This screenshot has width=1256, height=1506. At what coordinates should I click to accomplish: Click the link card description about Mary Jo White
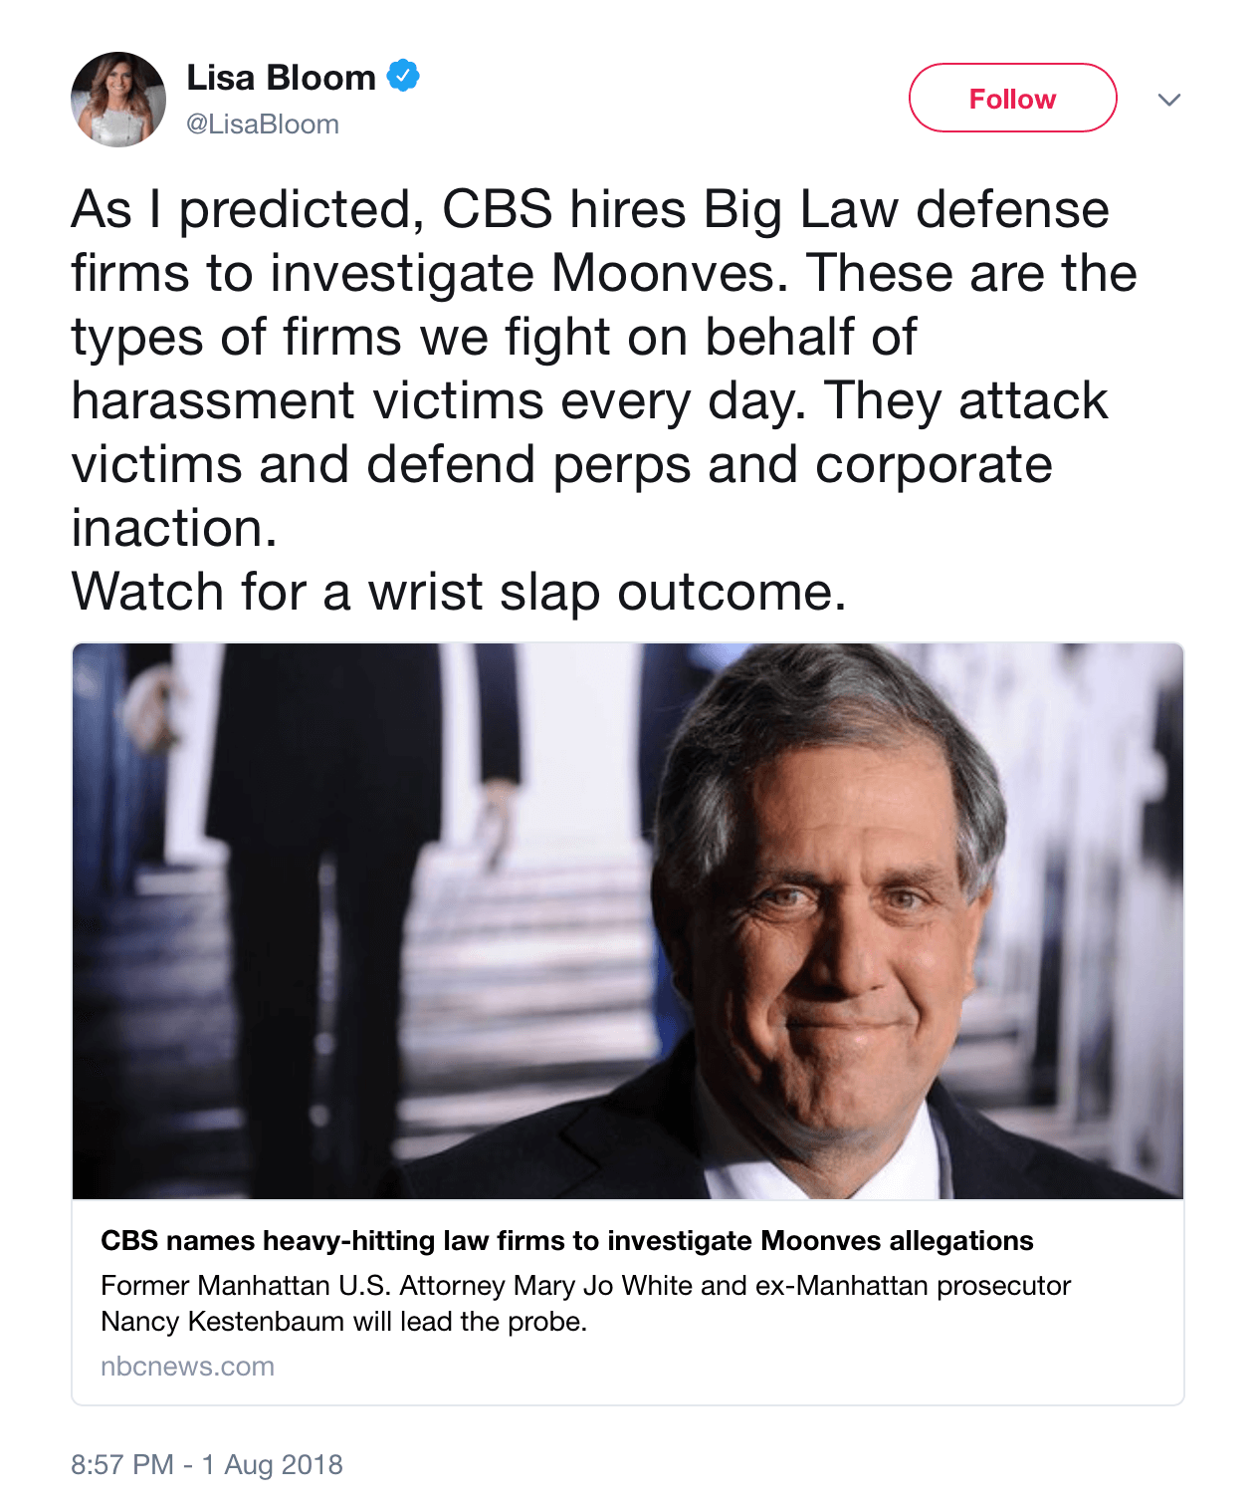[585, 1286]
